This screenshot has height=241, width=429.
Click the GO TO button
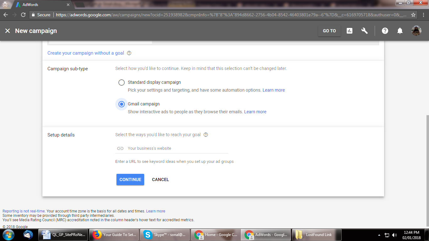[329, 31]
